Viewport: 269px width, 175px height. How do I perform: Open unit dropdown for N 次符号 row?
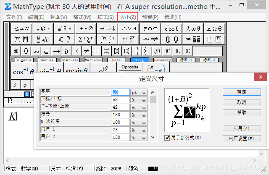139,123
